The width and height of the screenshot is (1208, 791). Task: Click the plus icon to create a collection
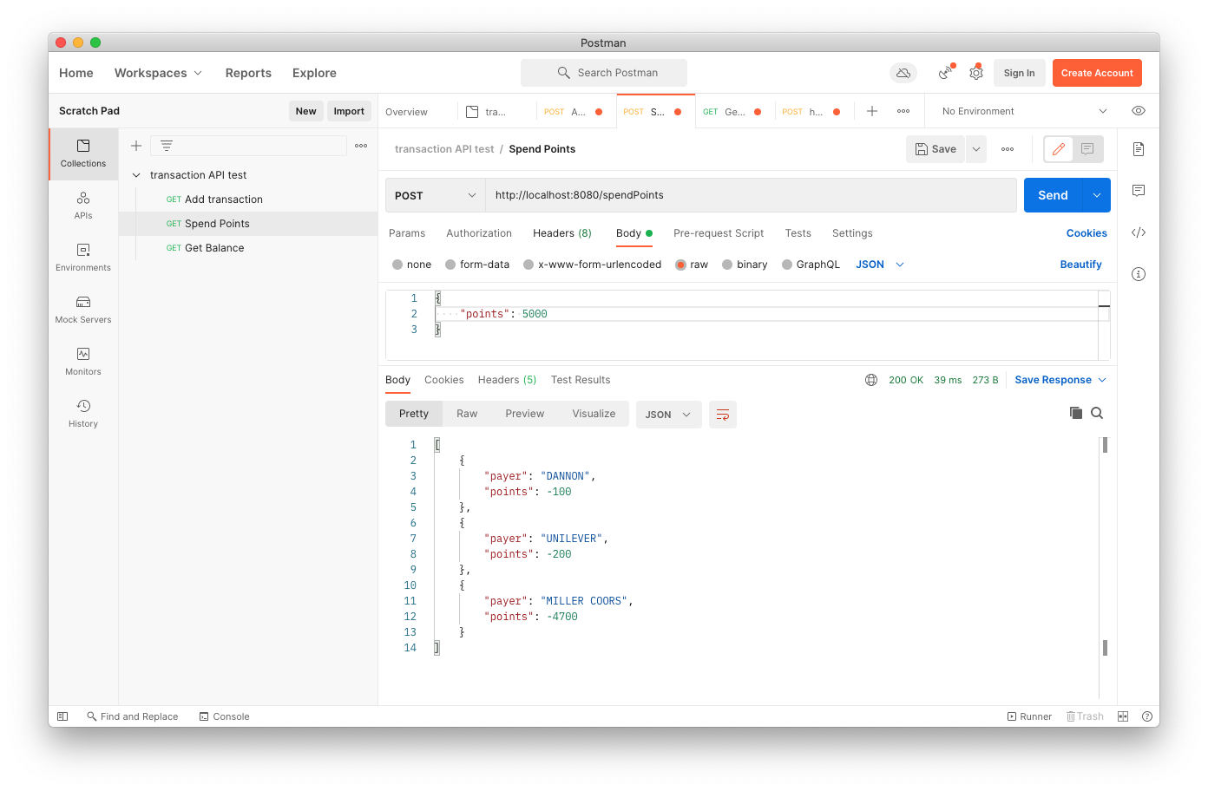[x=136, y=146]
